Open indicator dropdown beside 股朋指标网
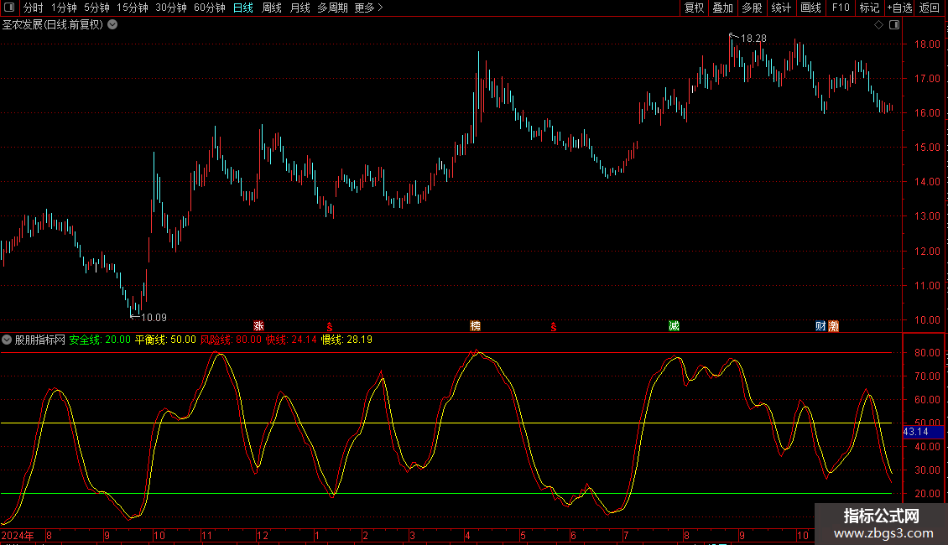Image resolution: width=948 pixels, height=545 pixels. pyautogui.click(x=7, y=340)
